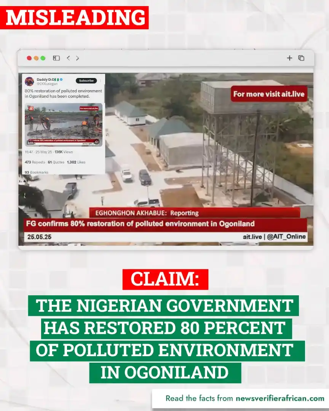Click the 136K Views text
The width and height of the screenshot is (329, 411).
tap(64, 152)
